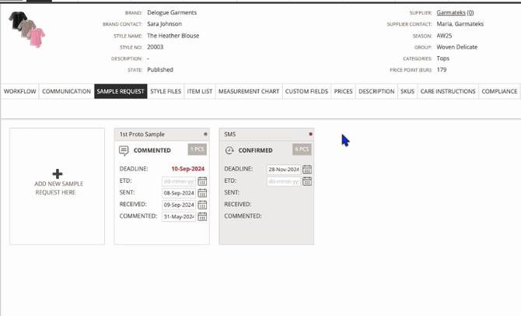Click the SMS Deadline field 28-Nov-2024
Viewport: 521px width, 316px height.
283,170
